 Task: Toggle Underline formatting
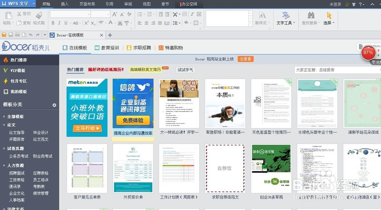(x=66, y=23)
